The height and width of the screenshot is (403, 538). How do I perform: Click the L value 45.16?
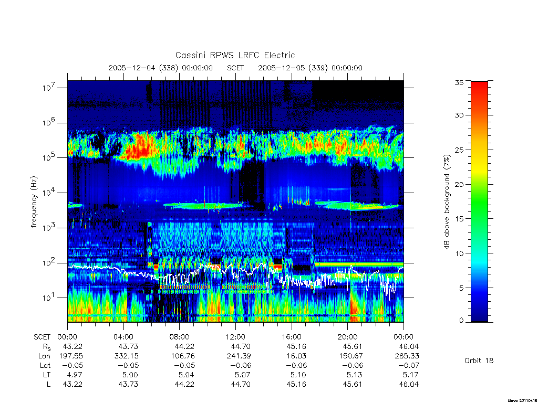click(x=296, y=384)
